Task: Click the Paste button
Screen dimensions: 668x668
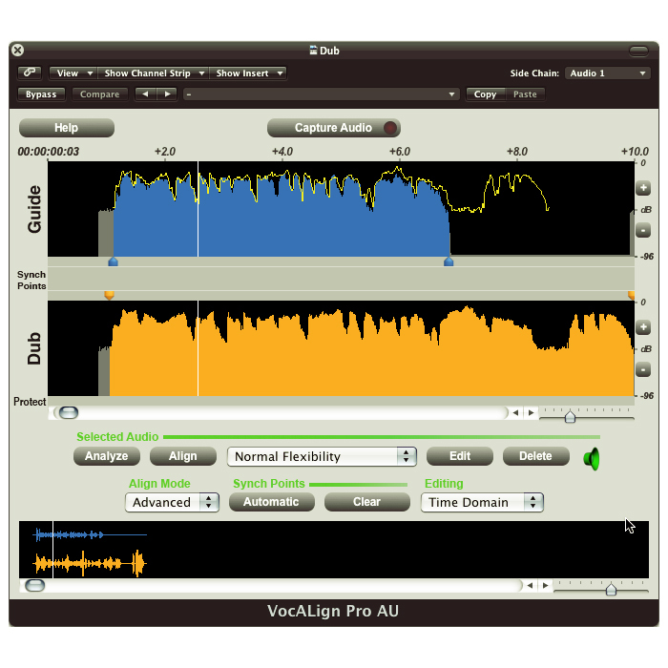Action: click(x=525, y=94)
